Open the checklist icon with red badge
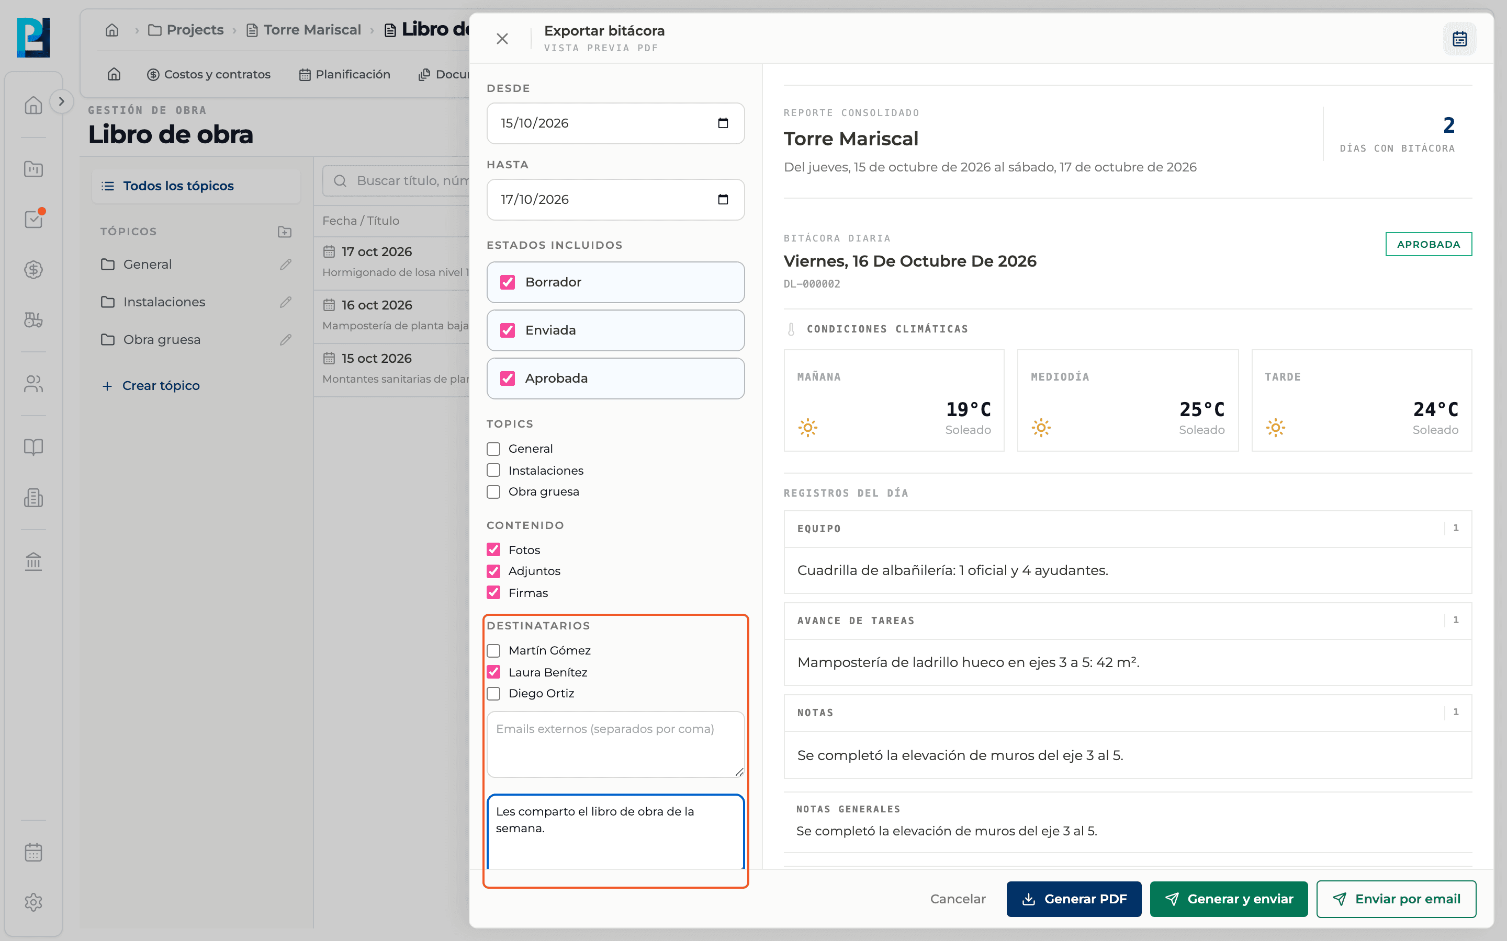 pyautogui.click(x=33, y=219)
